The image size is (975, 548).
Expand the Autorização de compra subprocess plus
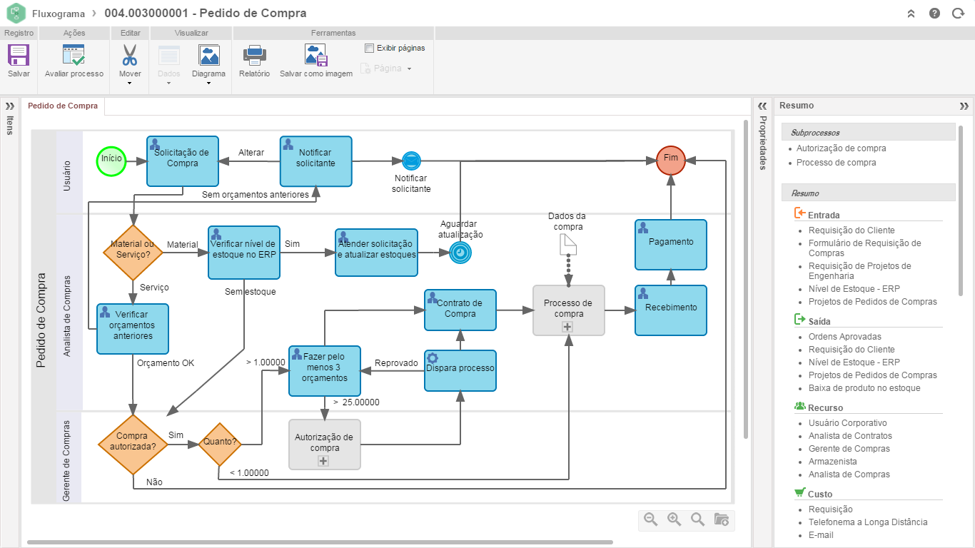[x=323, y=462]
